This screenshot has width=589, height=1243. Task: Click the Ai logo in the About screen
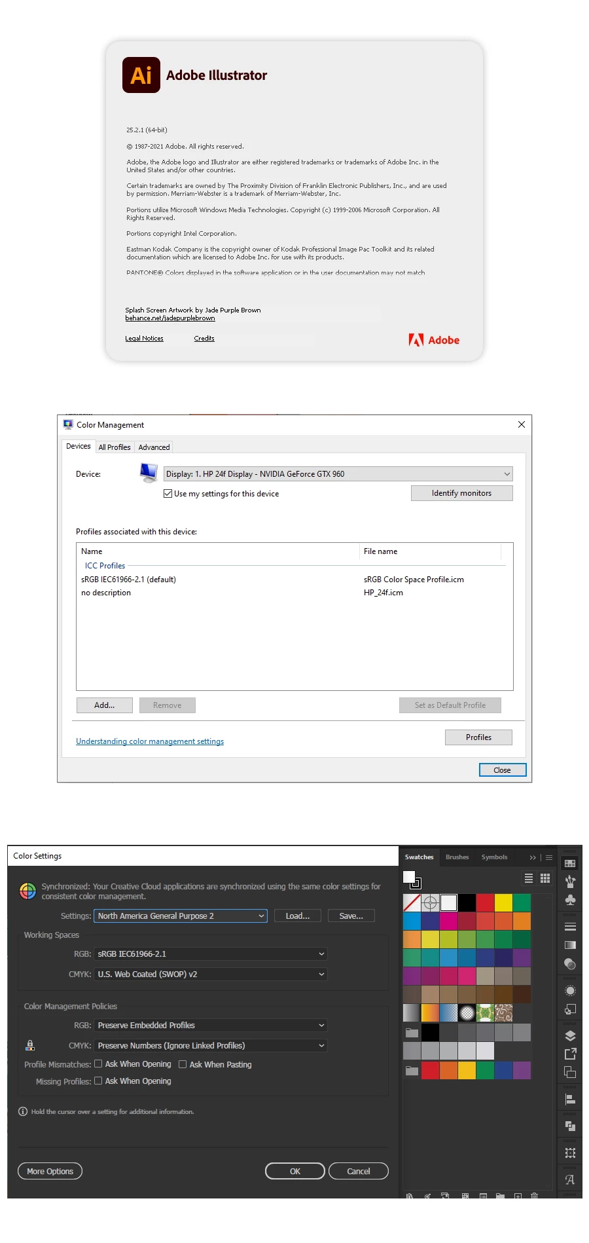point(141,75)
